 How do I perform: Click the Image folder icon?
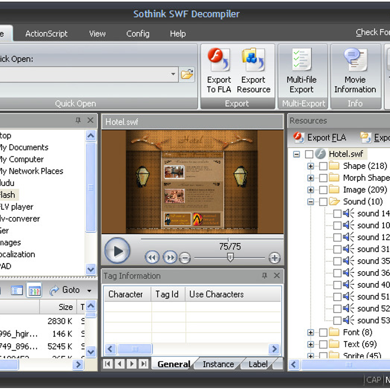click(x=334, y=189)
